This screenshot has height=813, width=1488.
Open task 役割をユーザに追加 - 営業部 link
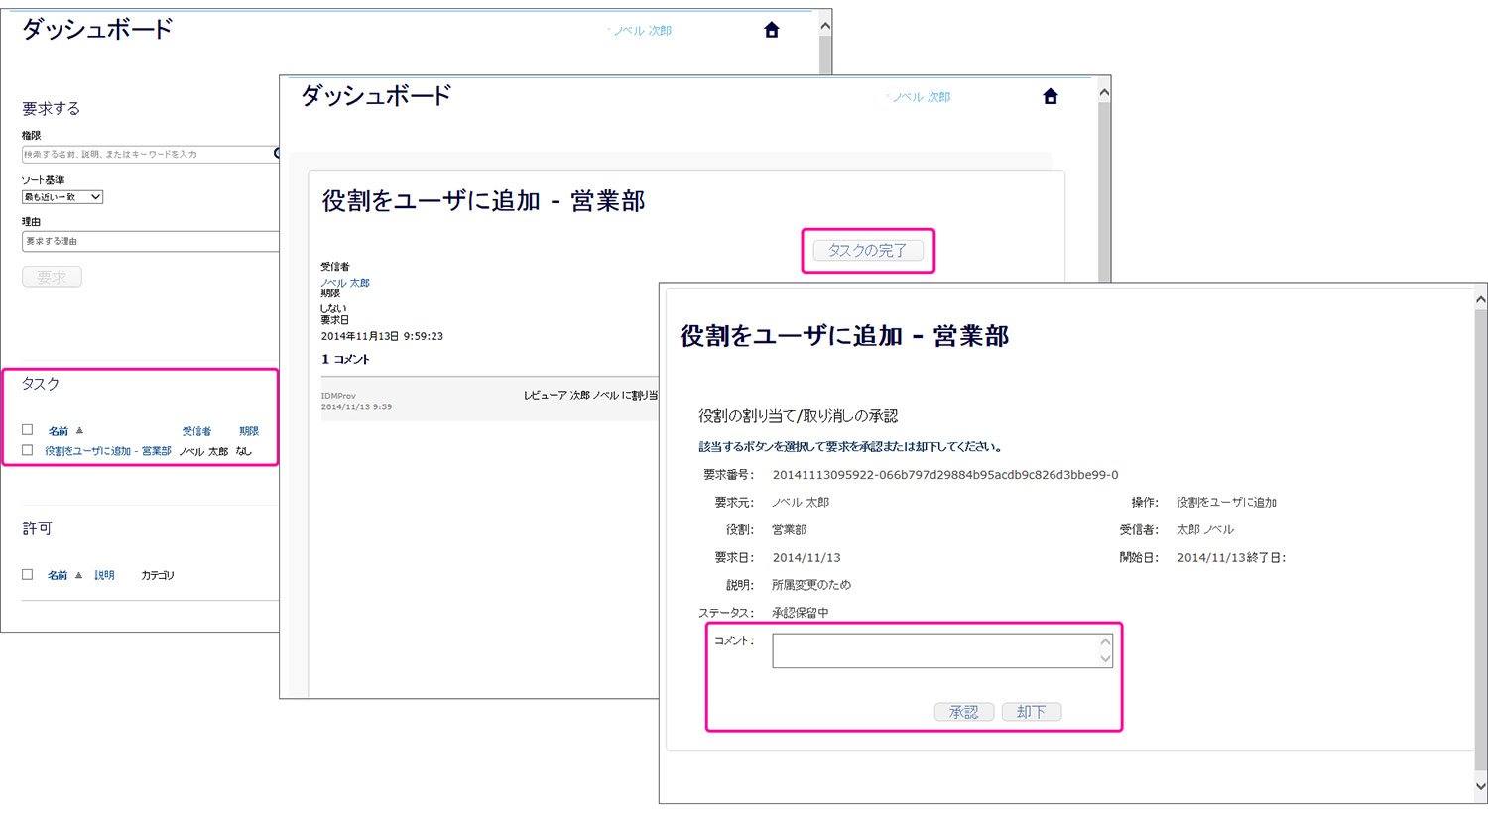click(x=108, y=451)
